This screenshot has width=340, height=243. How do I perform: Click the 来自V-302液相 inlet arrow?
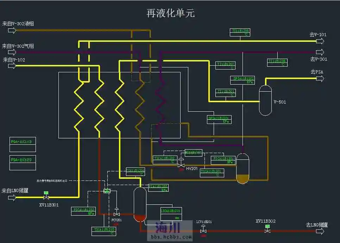point(12,31)
